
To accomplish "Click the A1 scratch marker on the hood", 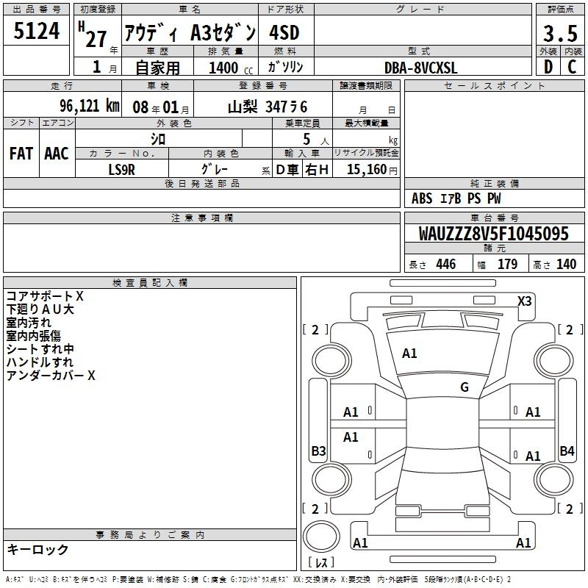I will 409,354.
